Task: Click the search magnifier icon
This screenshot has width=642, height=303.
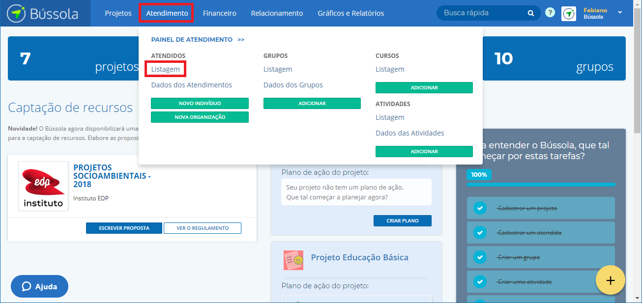Action: pos(531,13)
